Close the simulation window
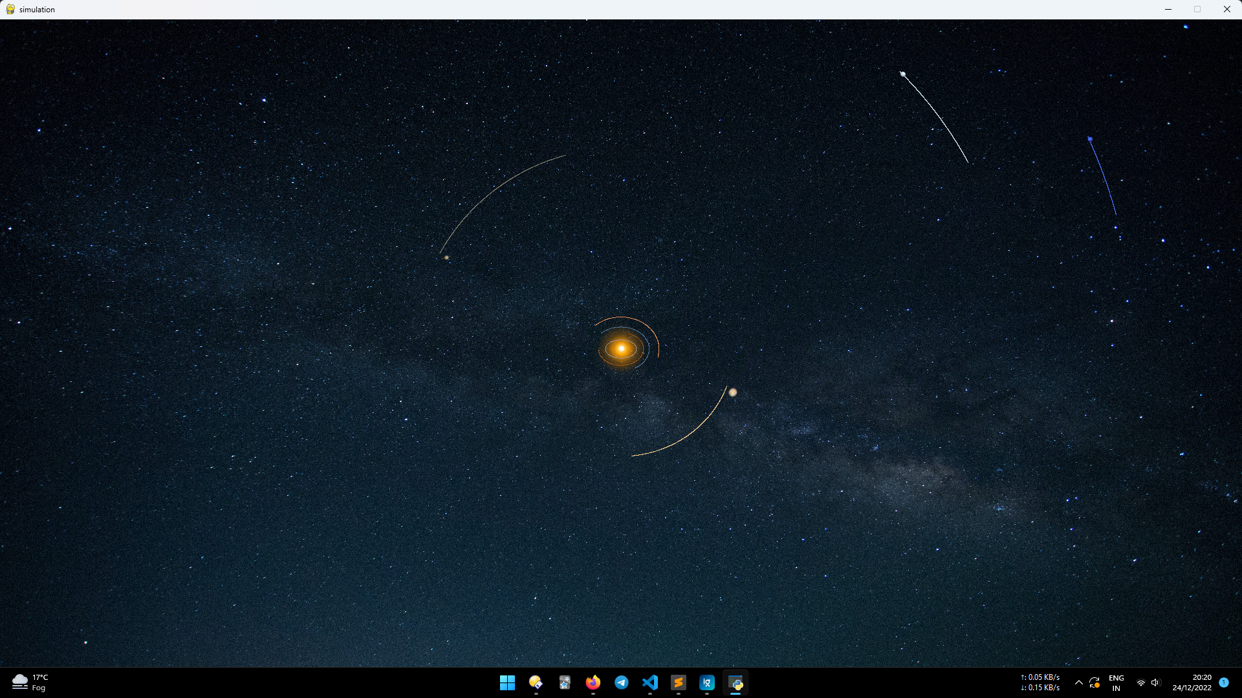The height and width of the screenshot is (698, 1242). (x=1227, y=9)
